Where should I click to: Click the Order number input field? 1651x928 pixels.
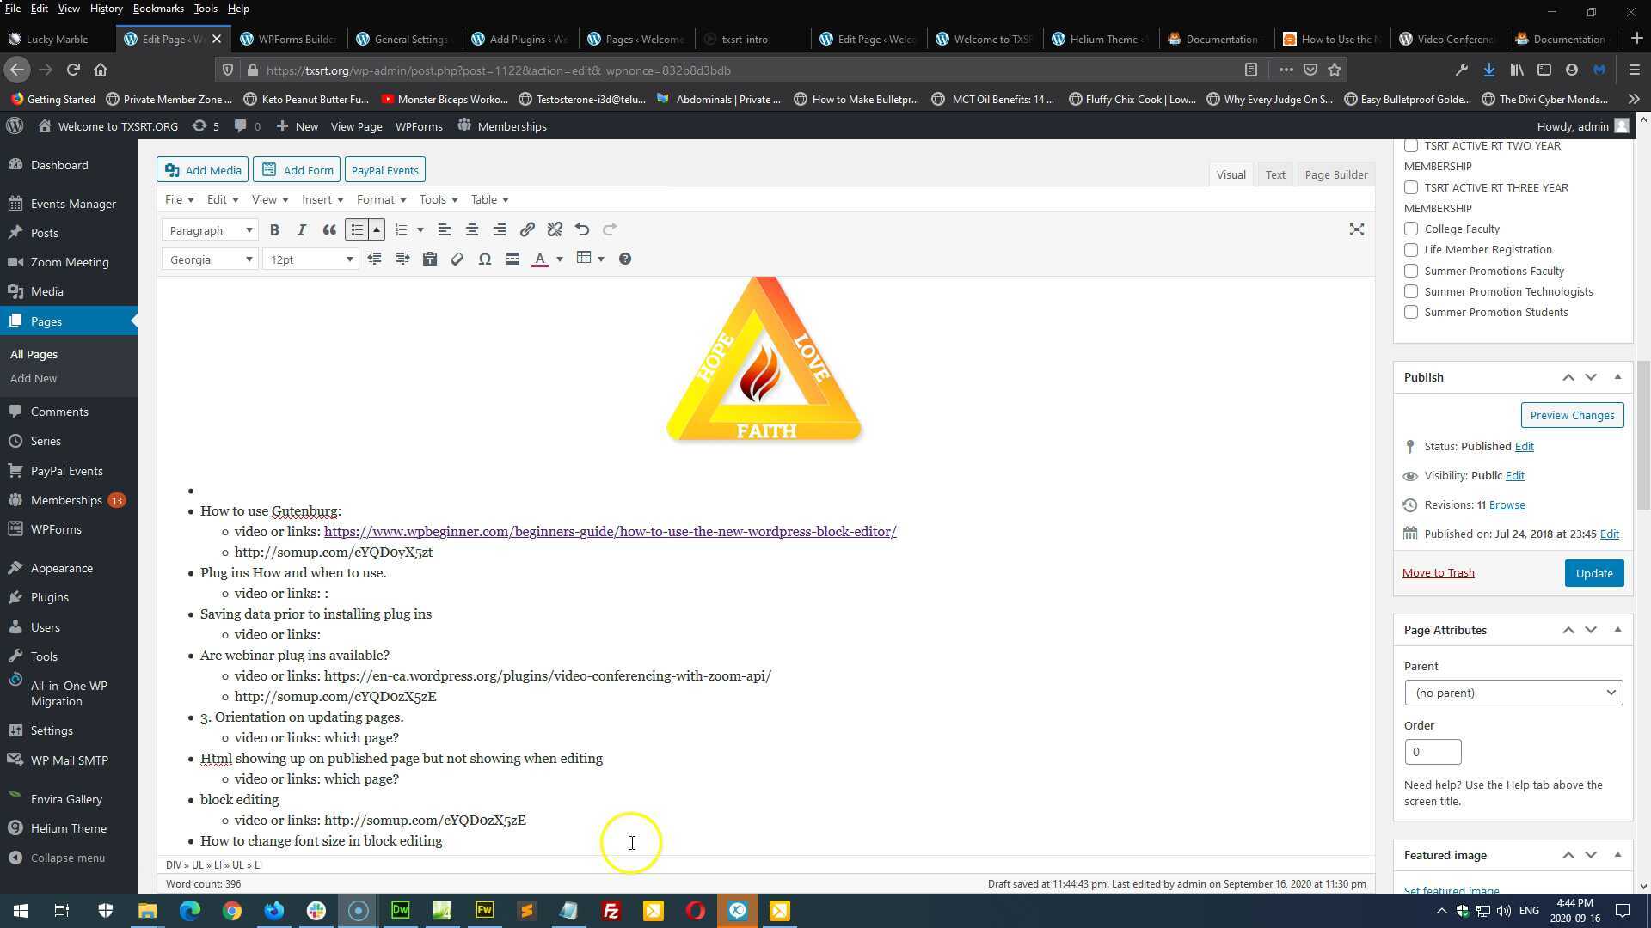tap(1433, 753)
